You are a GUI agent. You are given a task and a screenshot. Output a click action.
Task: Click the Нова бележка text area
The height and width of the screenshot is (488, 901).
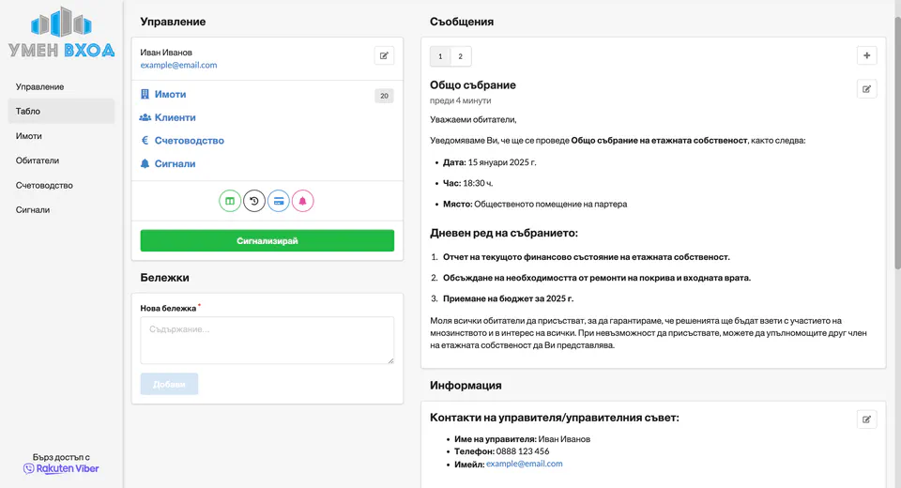[267, 340]
